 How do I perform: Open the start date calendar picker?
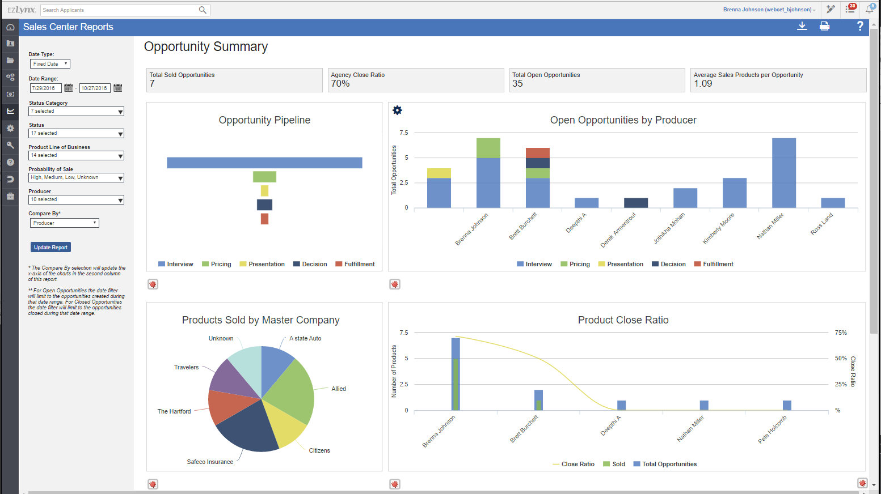[69, 88]
